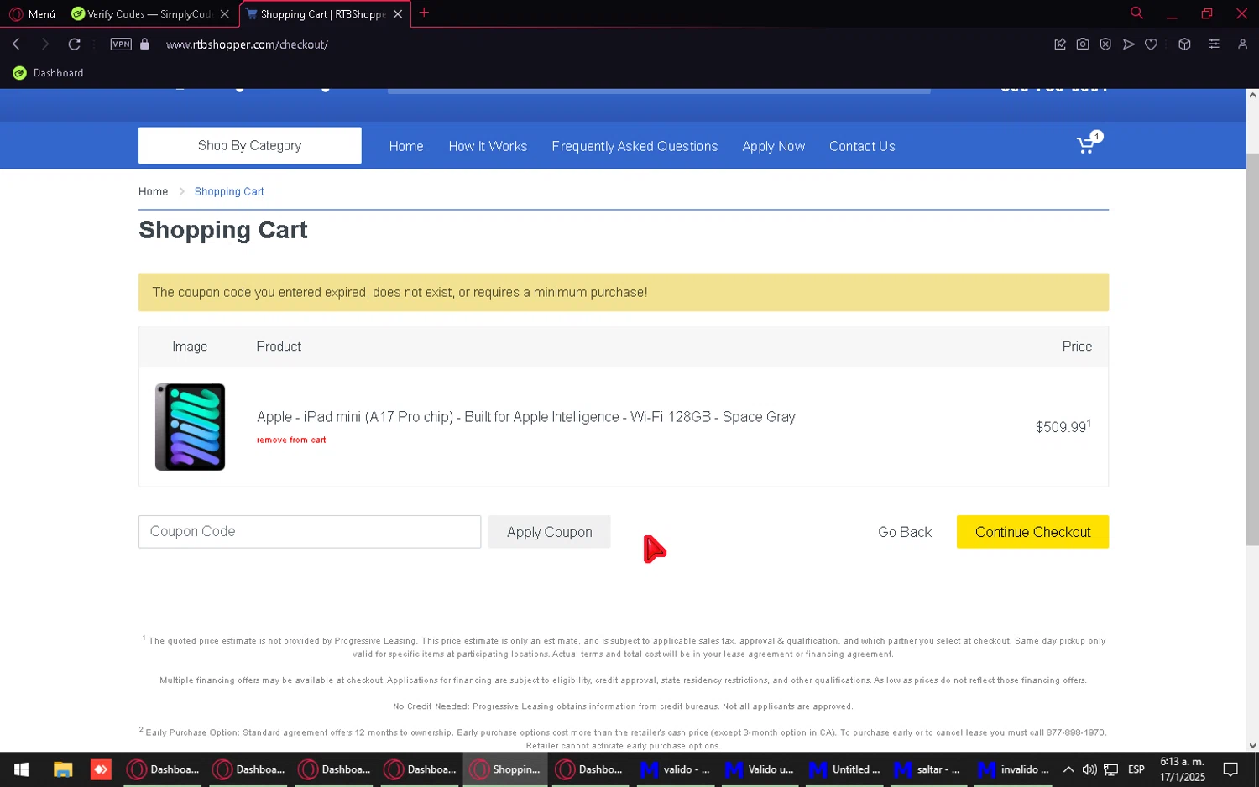The height and width of the screenshot is (787, 1259).
Task: Switch to 'Valido u...' taskbar window
Action: click(760, 769)
